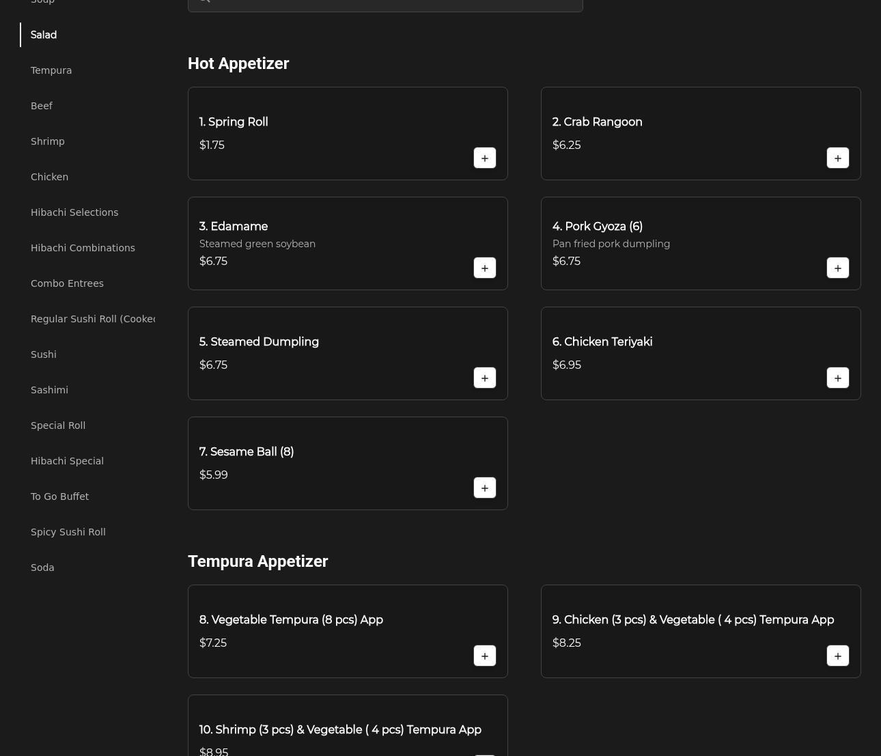
Task: Click the Pan fried pork dumpling description
Action: point(611,244)
